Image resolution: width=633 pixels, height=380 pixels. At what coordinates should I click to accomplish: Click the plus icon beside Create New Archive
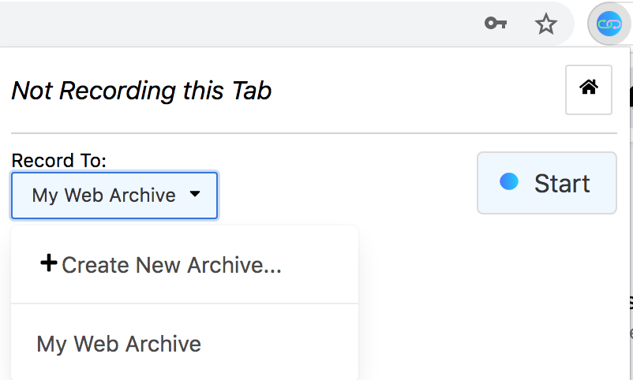click(x=48, y=263)
